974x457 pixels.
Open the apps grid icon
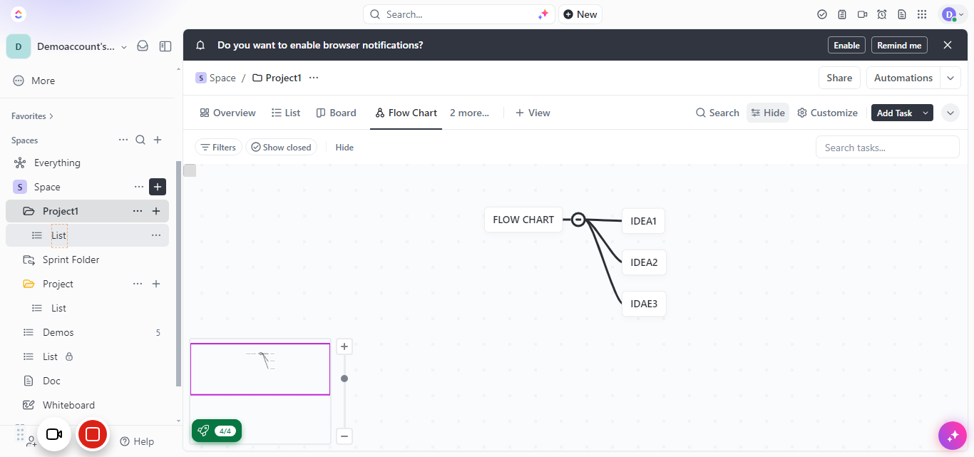coord(922,14)
